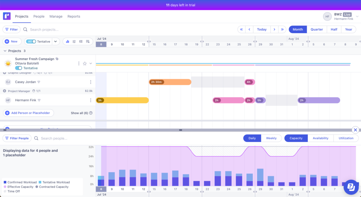Collapse the Projects 3 section
The image size is (361, 197).
click(5, 51)
